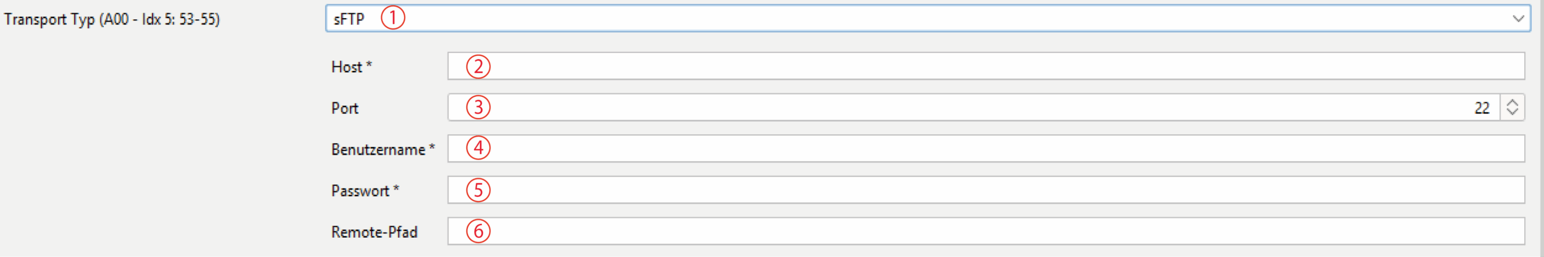Increase Port value with up arrow

click(x=1512, y=103)
